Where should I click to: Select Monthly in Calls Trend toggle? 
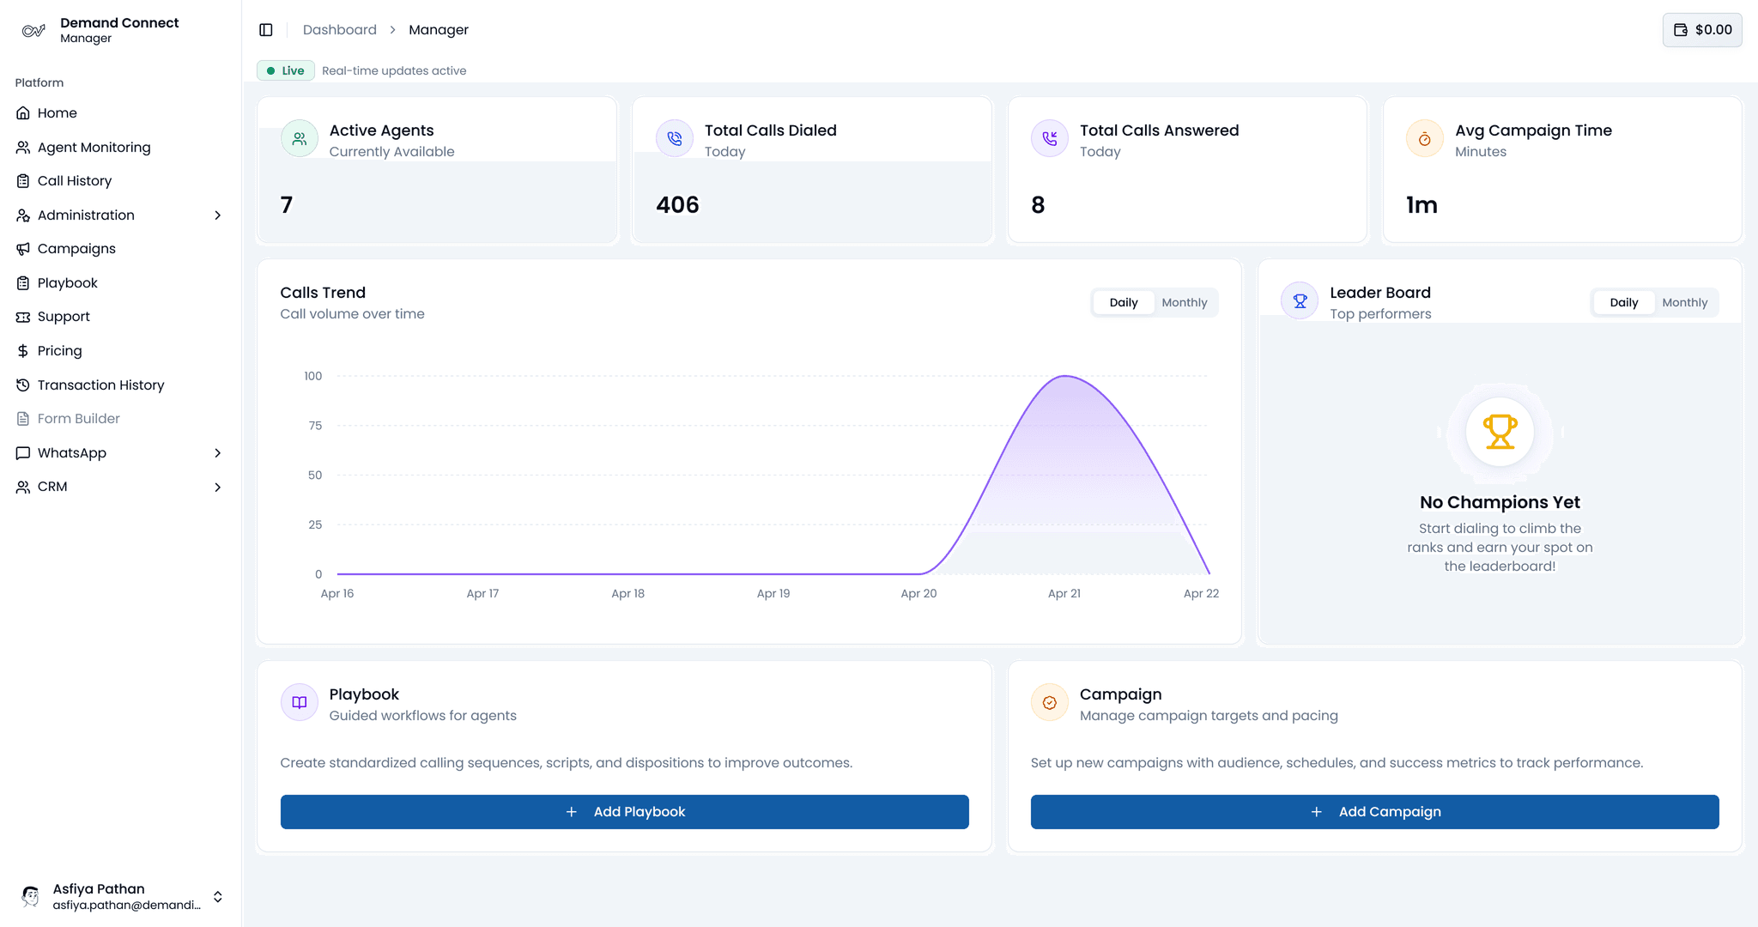point(1185,303)
